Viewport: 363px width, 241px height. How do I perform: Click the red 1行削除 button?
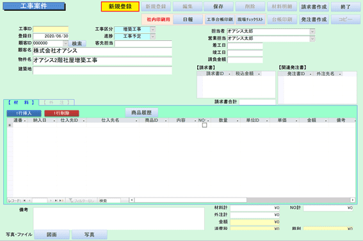[x=61, y=113]
